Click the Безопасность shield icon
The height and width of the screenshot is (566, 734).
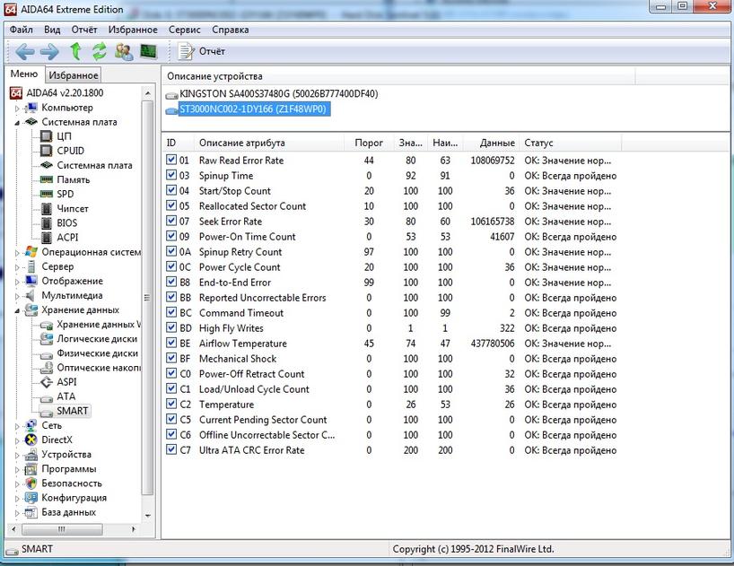pos(31,483)
